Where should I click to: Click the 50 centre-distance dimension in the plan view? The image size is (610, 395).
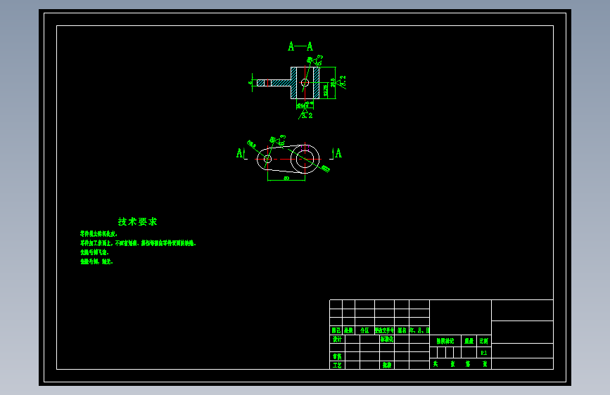286,179
